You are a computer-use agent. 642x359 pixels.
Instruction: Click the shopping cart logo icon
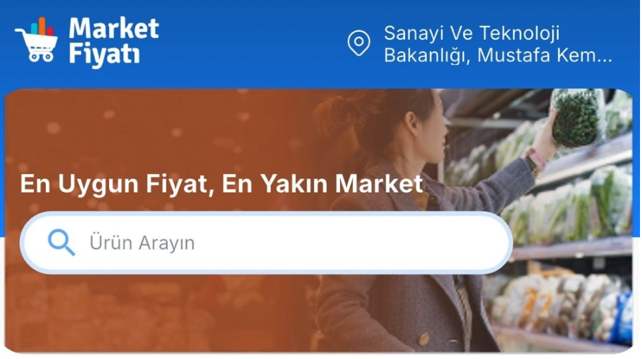36,40
